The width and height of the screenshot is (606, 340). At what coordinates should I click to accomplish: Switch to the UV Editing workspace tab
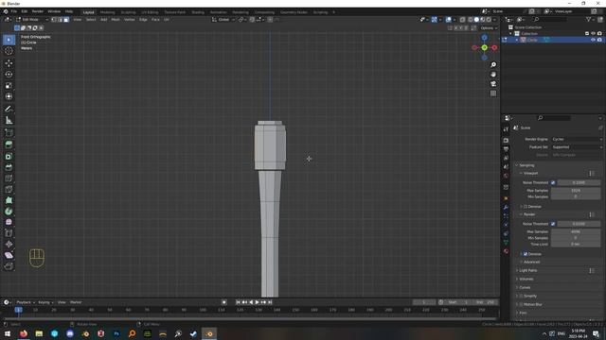[150, 12]
